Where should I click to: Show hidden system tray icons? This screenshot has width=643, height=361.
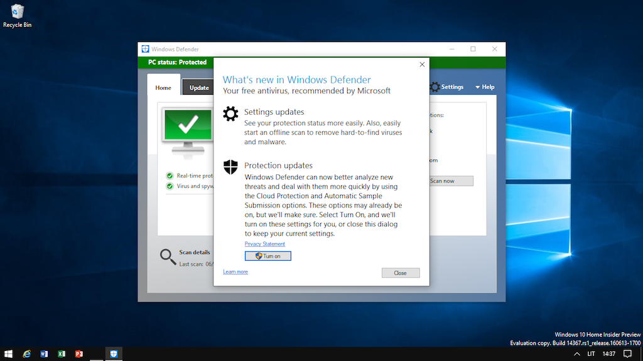pyautogui.click(x=577, y=354)
